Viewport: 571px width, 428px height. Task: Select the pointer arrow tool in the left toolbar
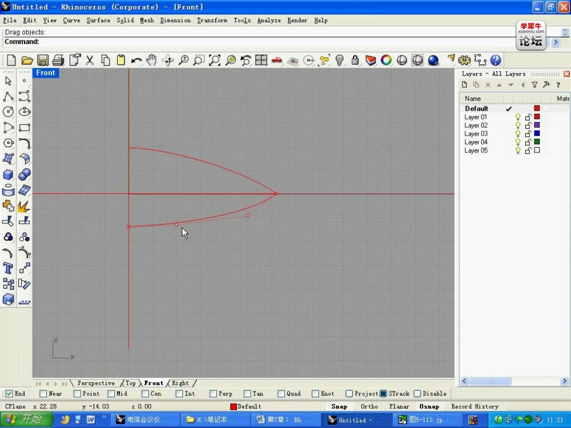tap(9, 80)
